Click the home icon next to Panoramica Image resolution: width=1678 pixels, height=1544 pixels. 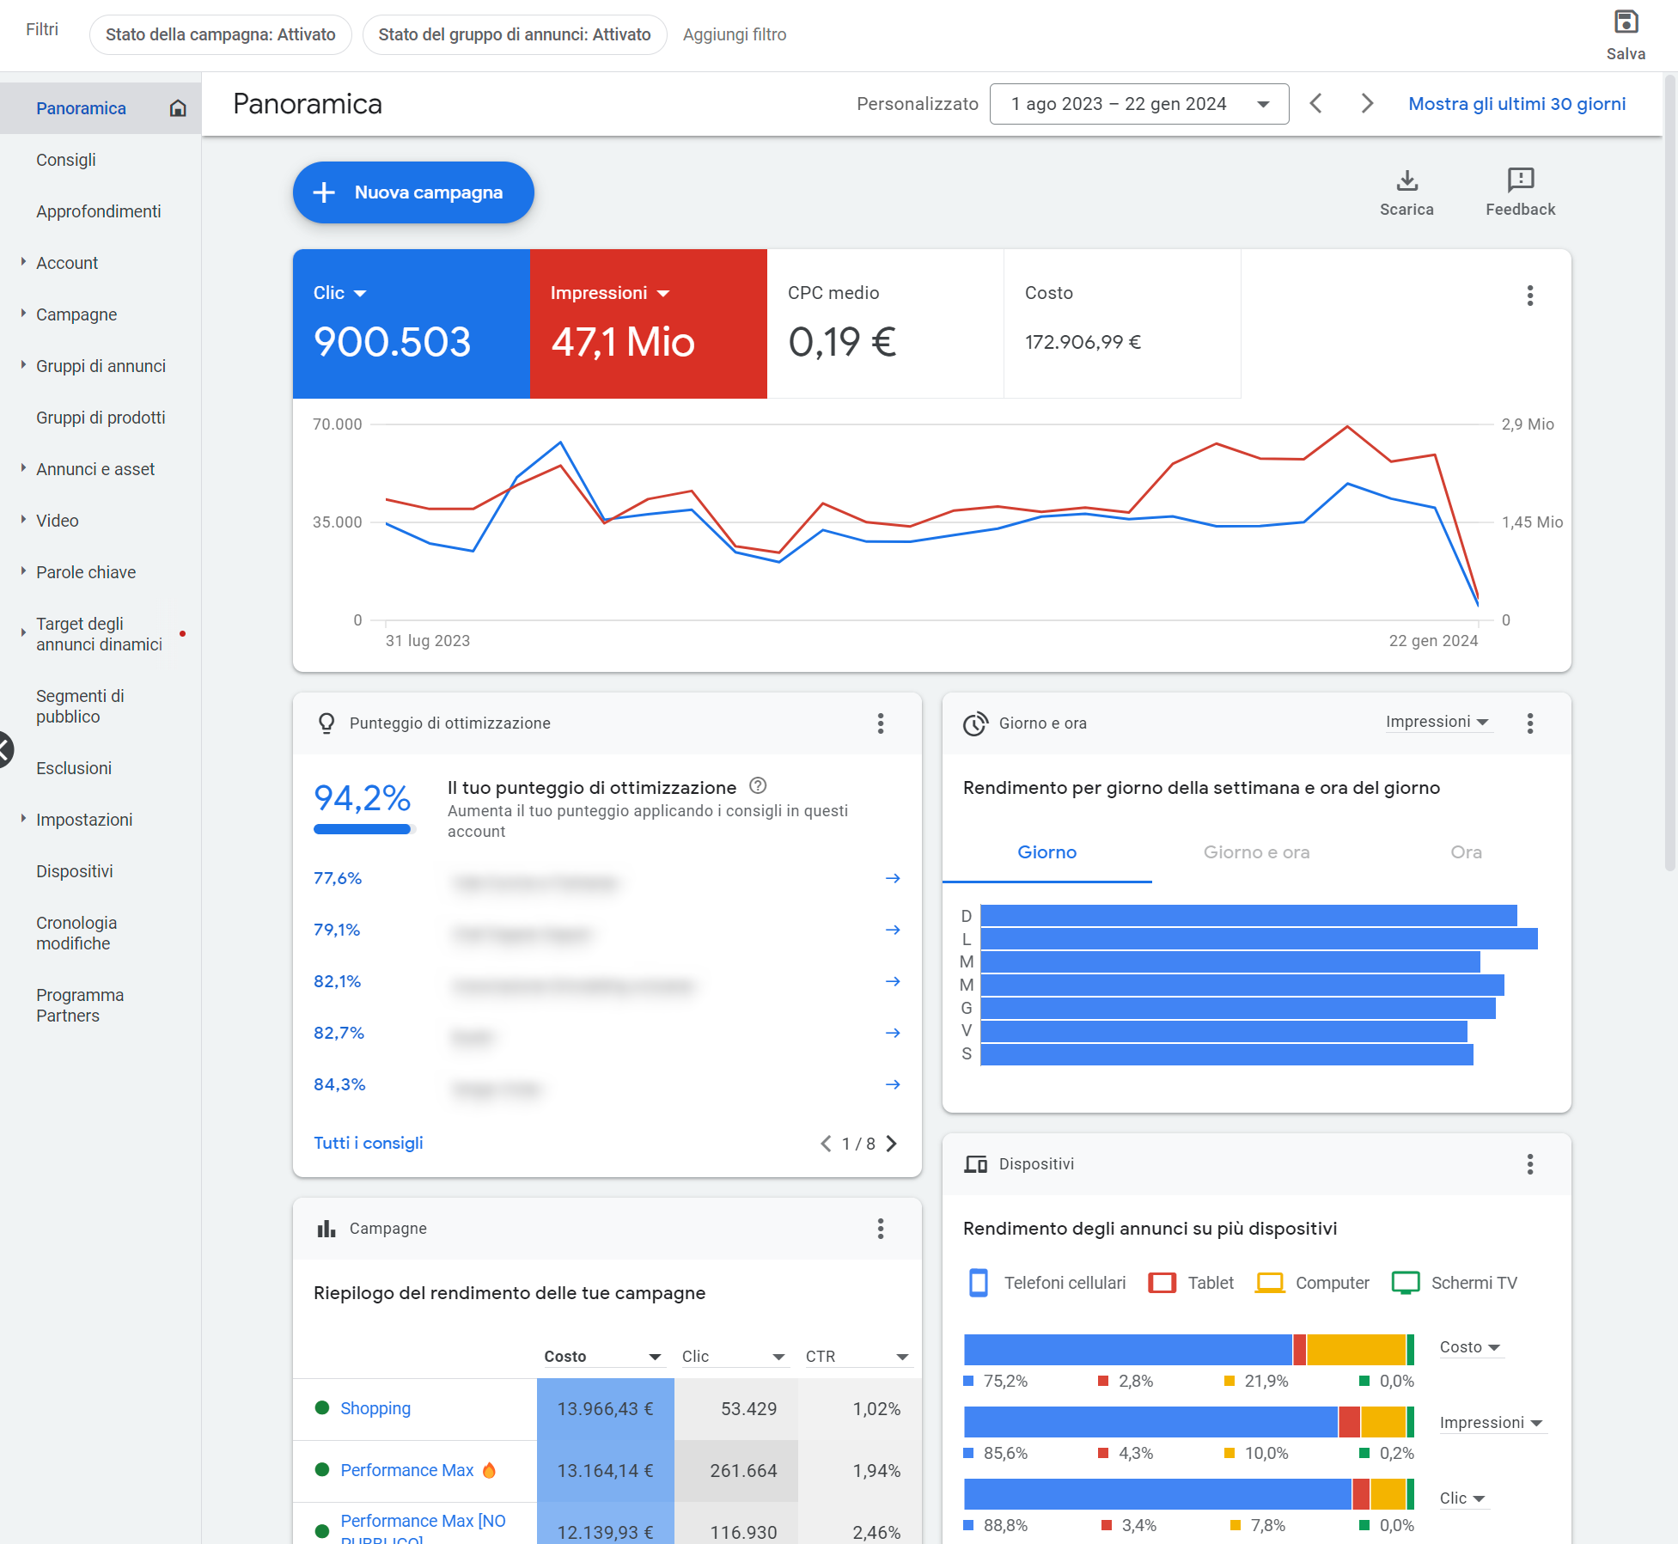(x=179, y=108)
